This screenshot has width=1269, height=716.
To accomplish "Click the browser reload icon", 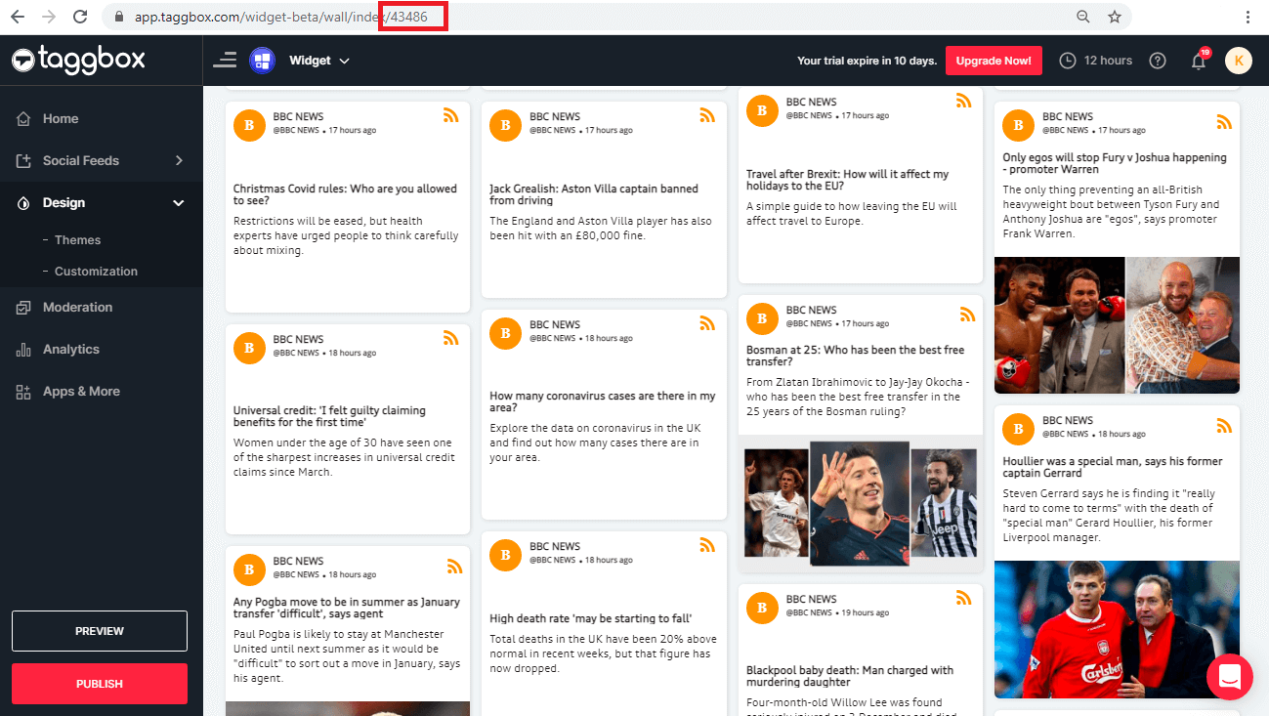I will 80,17.
